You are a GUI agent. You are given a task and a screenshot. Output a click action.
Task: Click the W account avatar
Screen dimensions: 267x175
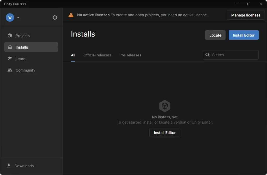[10, 17]
